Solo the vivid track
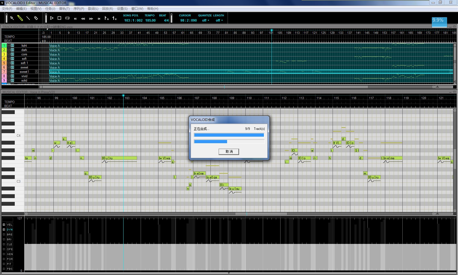This screenshot has width=458, height=275. point(13,76)
